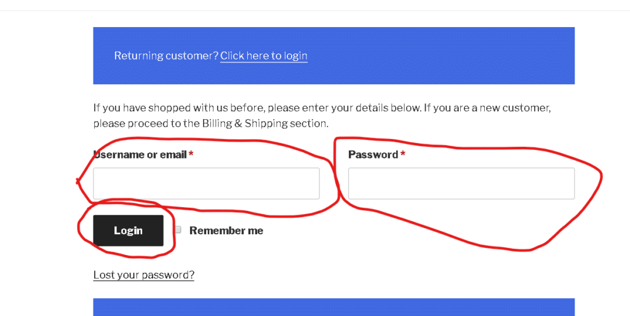This screenshot has height=316, width=630.
Task: Click the word "login" in the banner link
Action: [295, 56]
